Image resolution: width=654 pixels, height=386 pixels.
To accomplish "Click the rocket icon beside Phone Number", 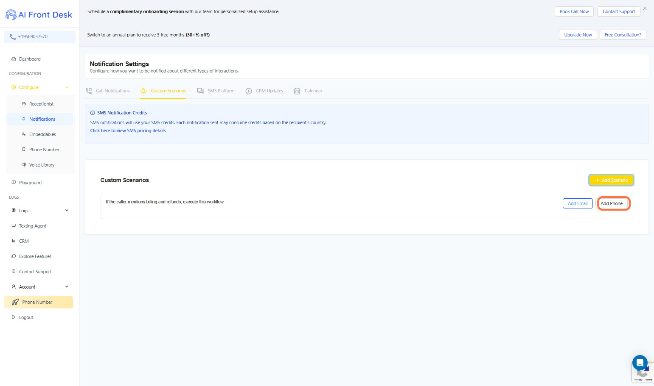I will (15, 302).
